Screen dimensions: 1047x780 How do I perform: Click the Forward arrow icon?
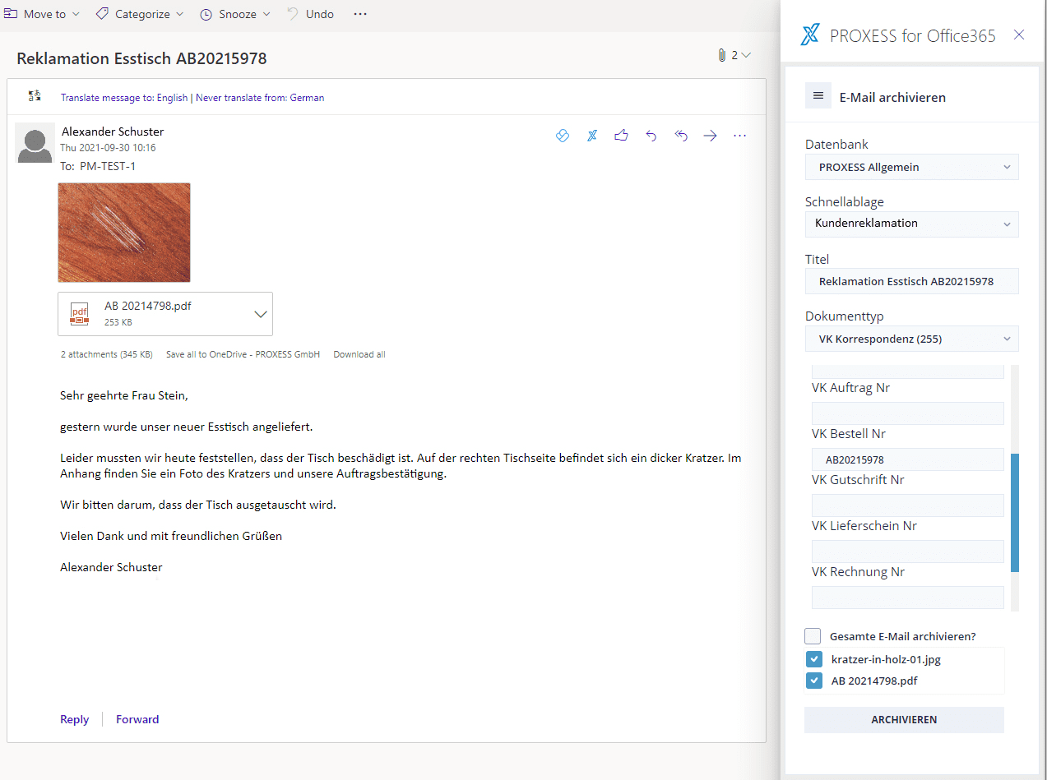(x=711, y=136)
